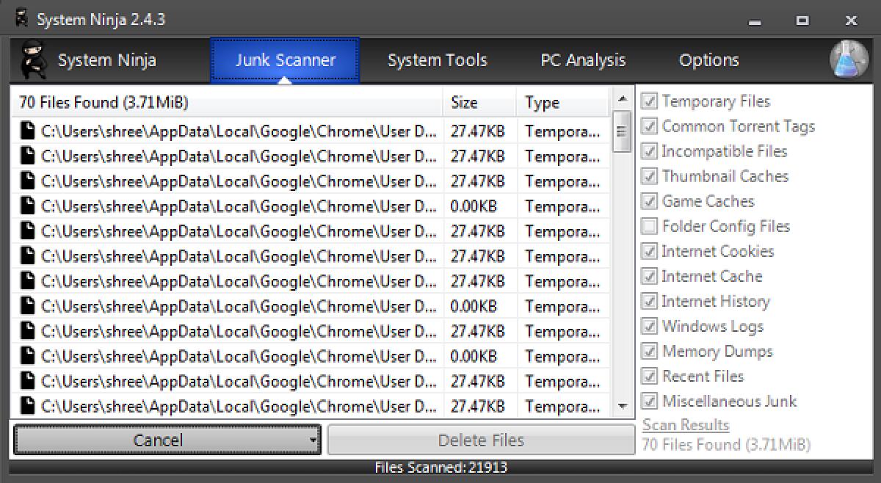Enable the Folder Config Files checkbox

pyautogui.click(x=649, y=226)
